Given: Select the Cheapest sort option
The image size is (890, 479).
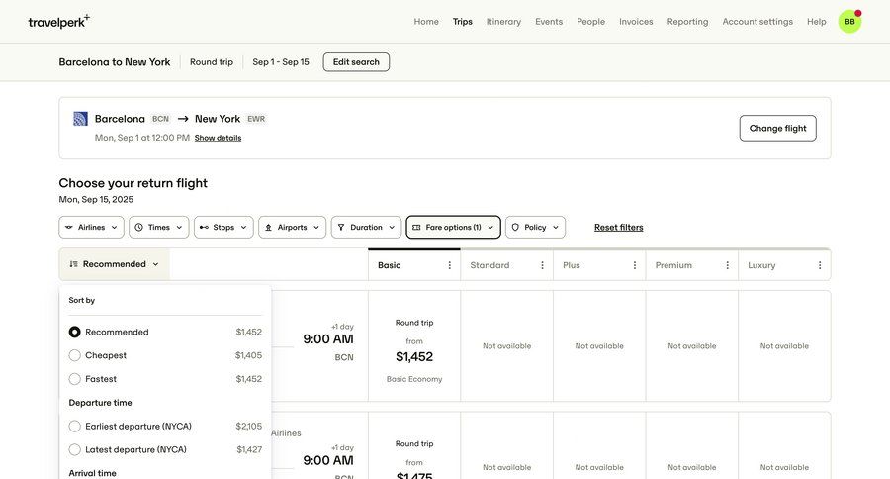Looking at the screenshot, I should 75,355.
